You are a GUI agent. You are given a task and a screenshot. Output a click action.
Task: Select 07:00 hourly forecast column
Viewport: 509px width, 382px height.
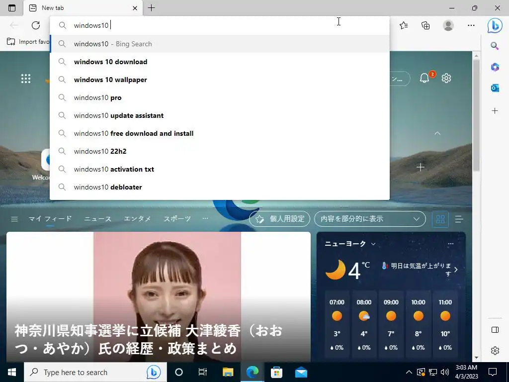coord(337,325)
